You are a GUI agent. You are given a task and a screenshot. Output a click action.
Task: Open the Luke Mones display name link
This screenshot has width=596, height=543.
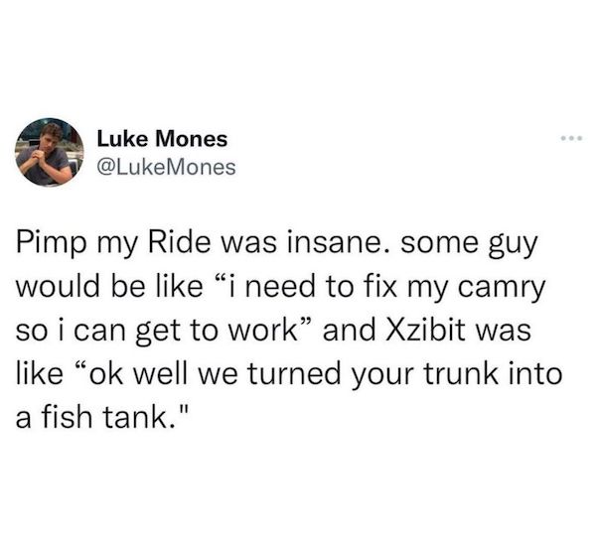[x=162, y=139]
